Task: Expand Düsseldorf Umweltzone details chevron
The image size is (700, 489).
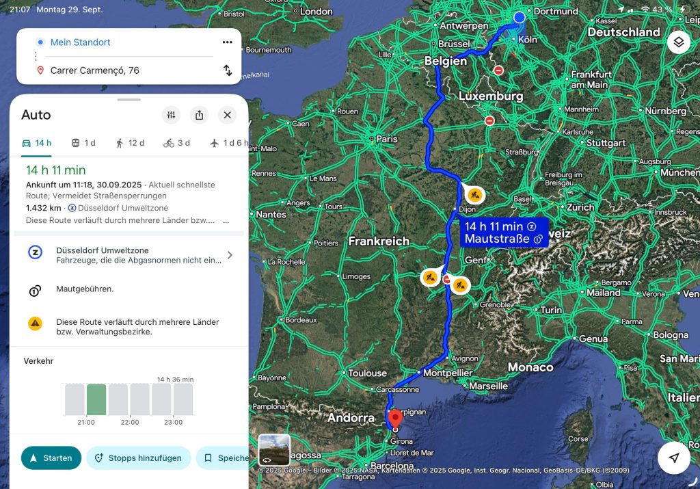Action: 230,255
